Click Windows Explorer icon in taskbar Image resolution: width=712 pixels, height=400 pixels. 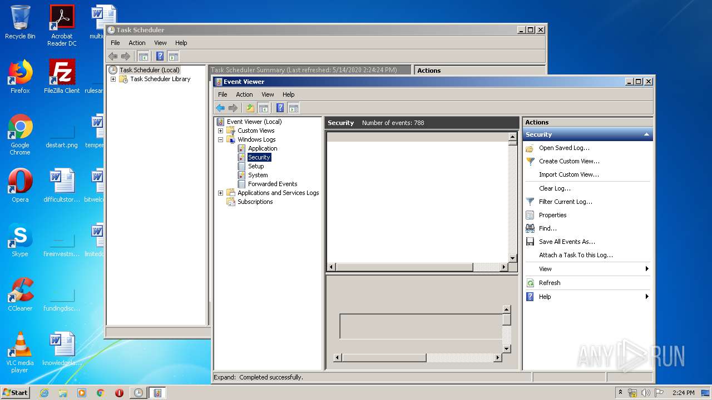point(63,393)
